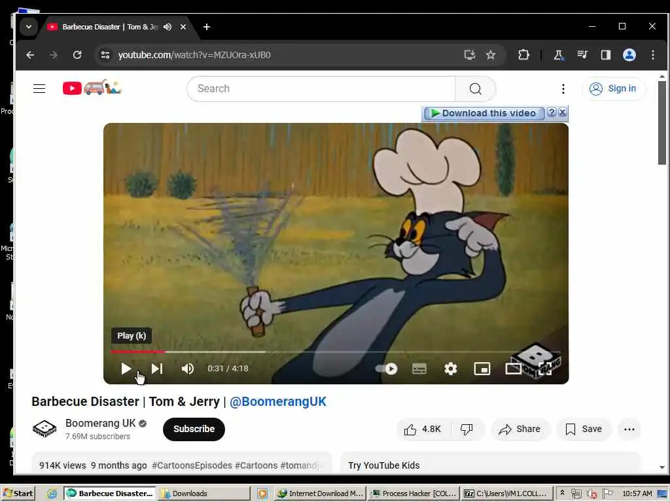Reload the current page
The height and width of the screenshot is (502, 670).
click(x=77, y=55)
